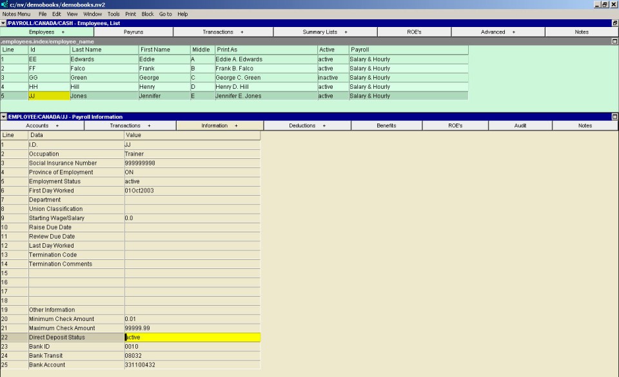Click the Payroll Information panel dropdown arrow icon
The height and width of the screenshot is (377, 619).
(x=3, y=117)
